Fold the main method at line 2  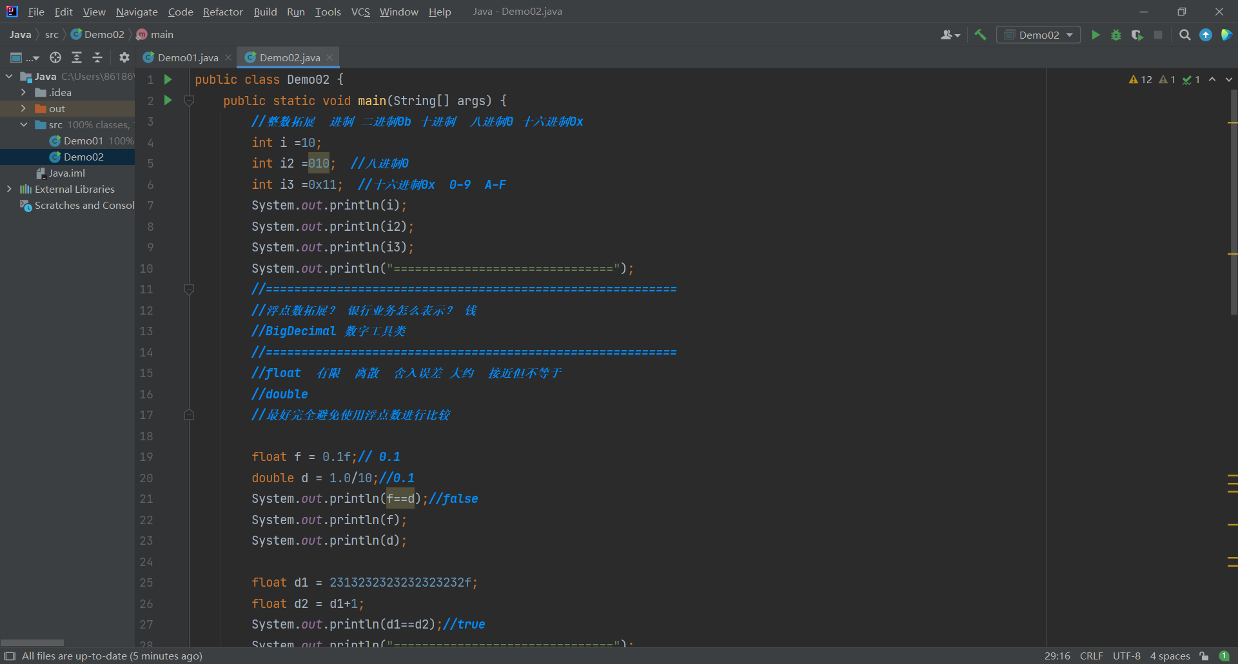pyautogui.click(x=189, y=101)
